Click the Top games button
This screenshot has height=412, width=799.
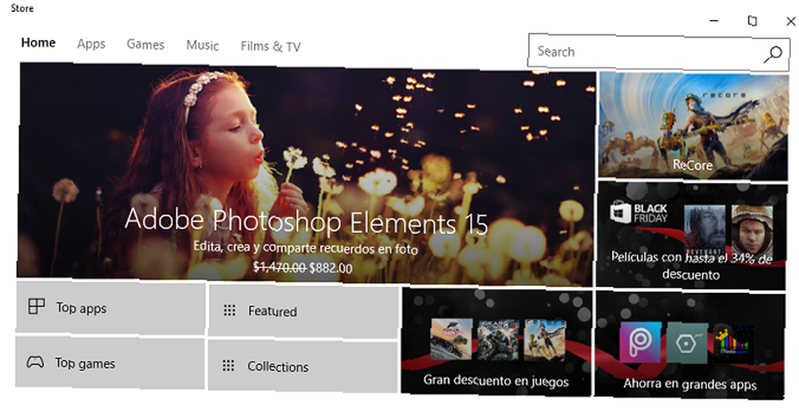point(109,362)
